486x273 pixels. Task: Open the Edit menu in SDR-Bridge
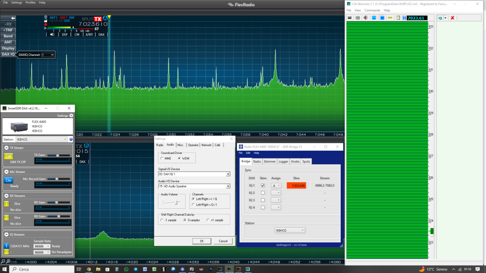248,153
